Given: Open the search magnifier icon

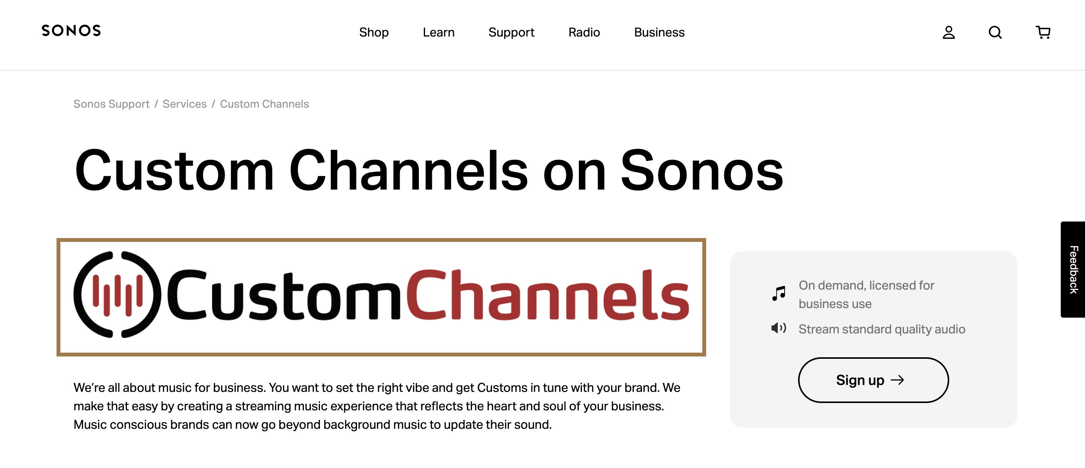Looking at the screenshot, I should coord(995,32).
